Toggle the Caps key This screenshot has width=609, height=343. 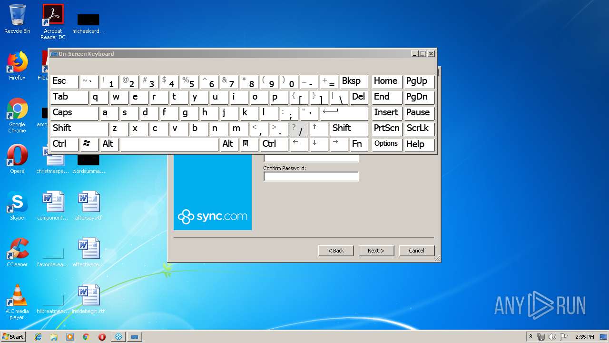pos(74,112)
